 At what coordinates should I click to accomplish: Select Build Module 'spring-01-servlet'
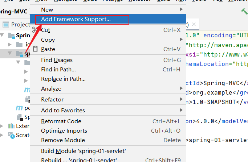click(x=84, y=150)
